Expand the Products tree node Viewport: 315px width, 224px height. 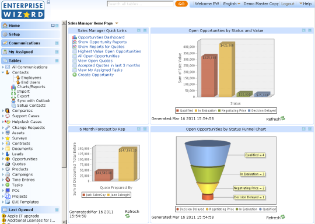tap(3, 169)
